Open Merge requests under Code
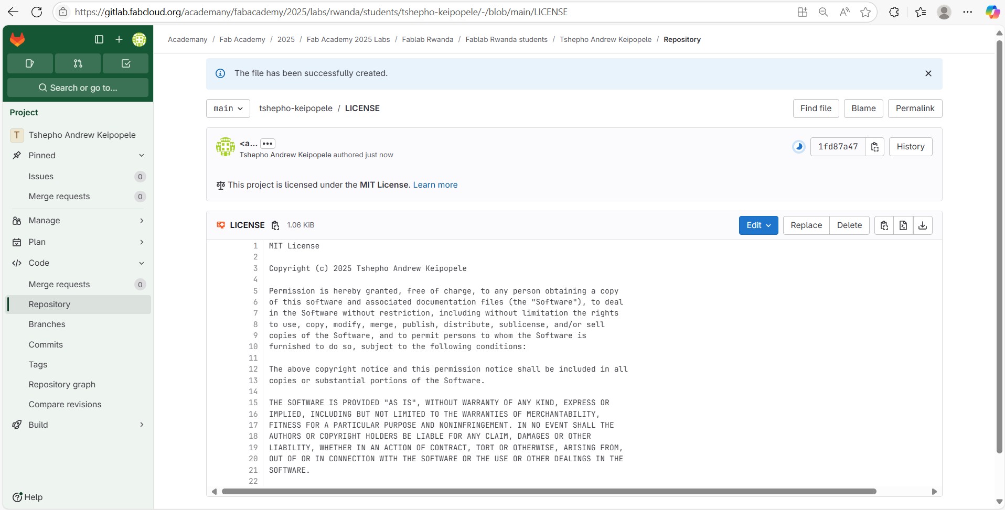The width and height of the screenshot is (1005, 510). tap(79, 285)
